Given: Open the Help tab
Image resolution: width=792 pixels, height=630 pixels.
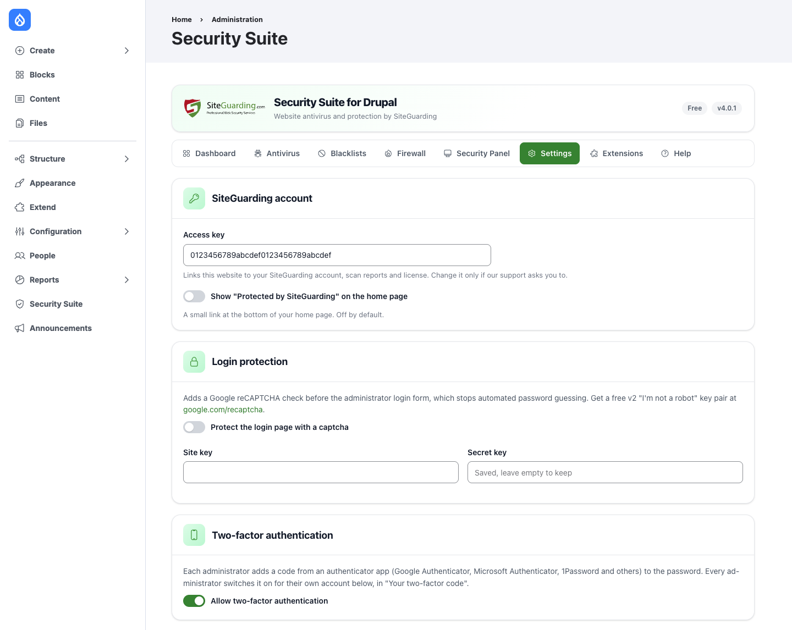Looking at the screenshot, I should tap(676, 153).
